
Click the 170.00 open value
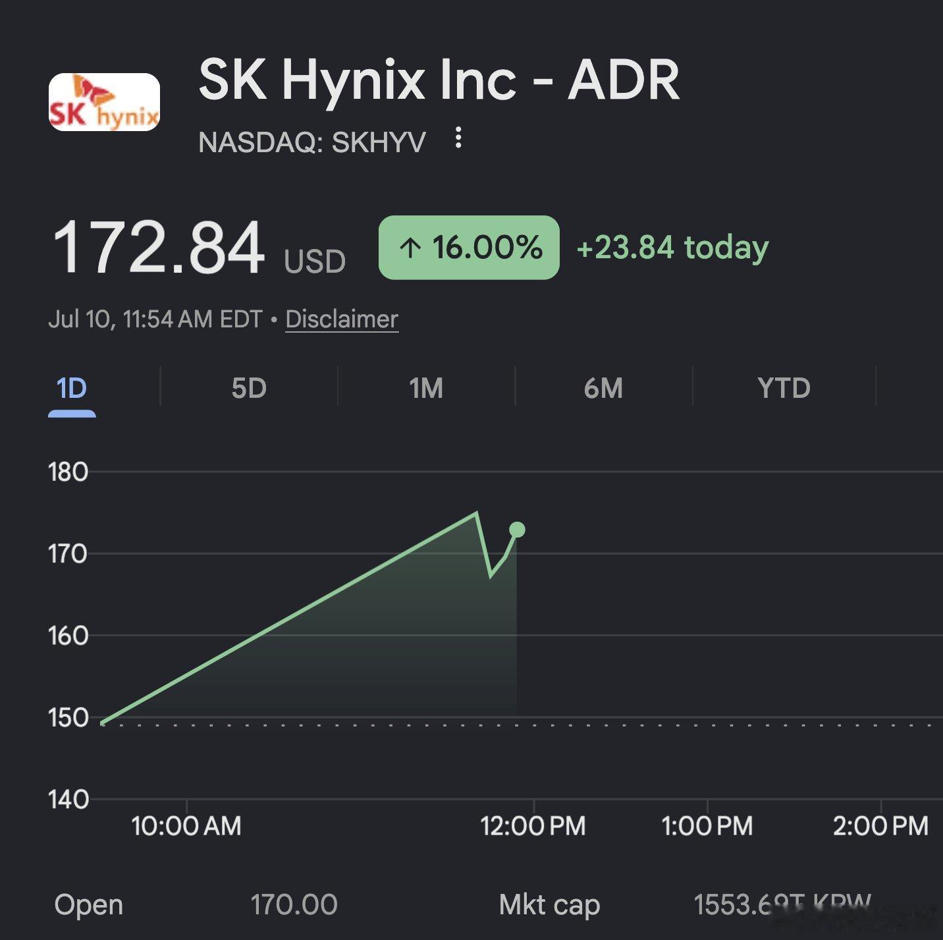click(x=294, y=905)
